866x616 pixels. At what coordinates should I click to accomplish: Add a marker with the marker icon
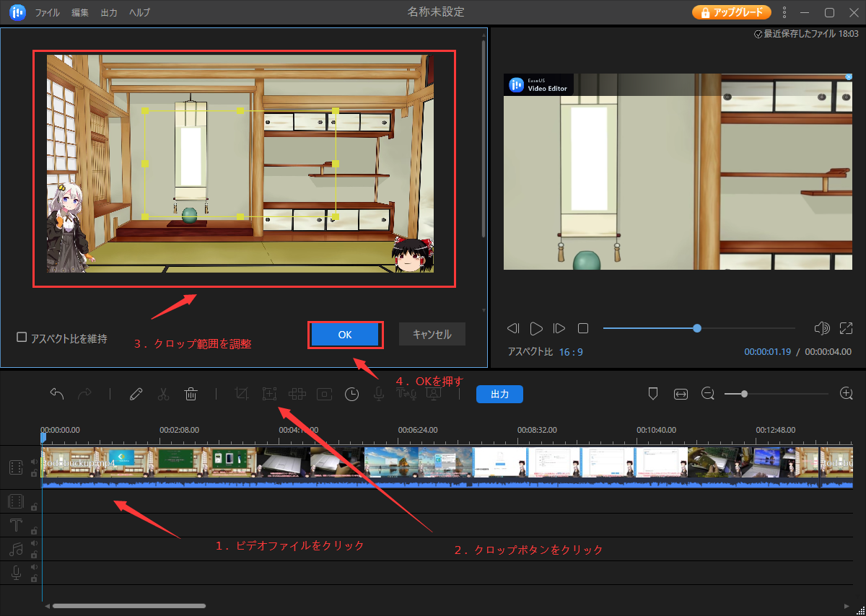click(653, 394)
